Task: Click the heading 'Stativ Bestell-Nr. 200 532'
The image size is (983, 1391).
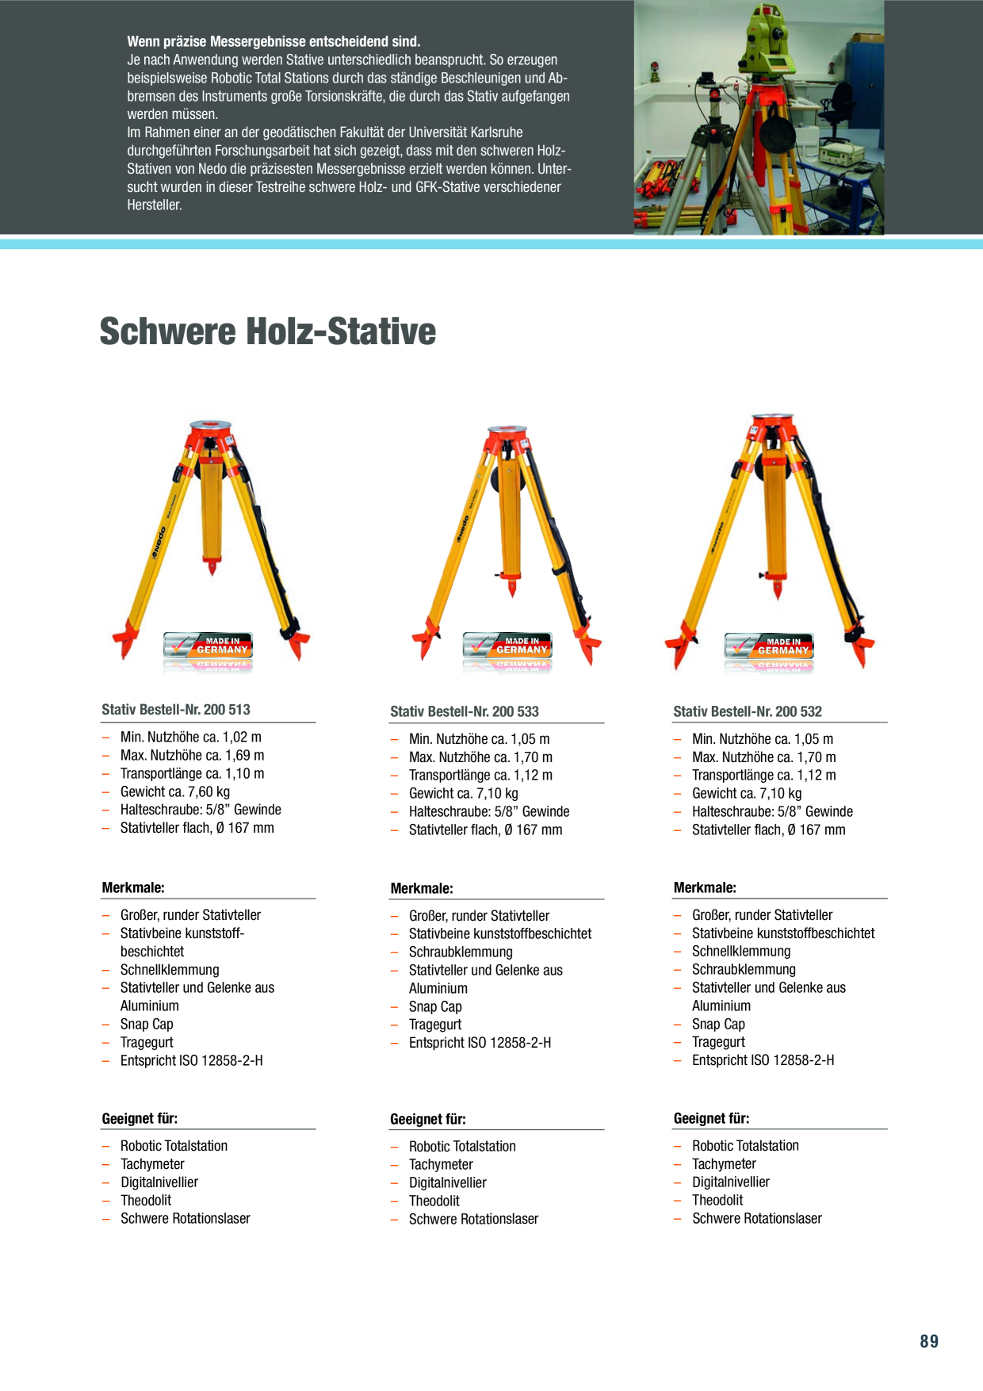Action: coord(748,712)
